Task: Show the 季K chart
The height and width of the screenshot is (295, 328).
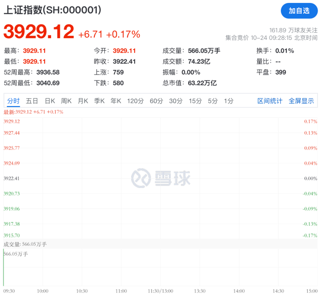Action: coord(99,101)
